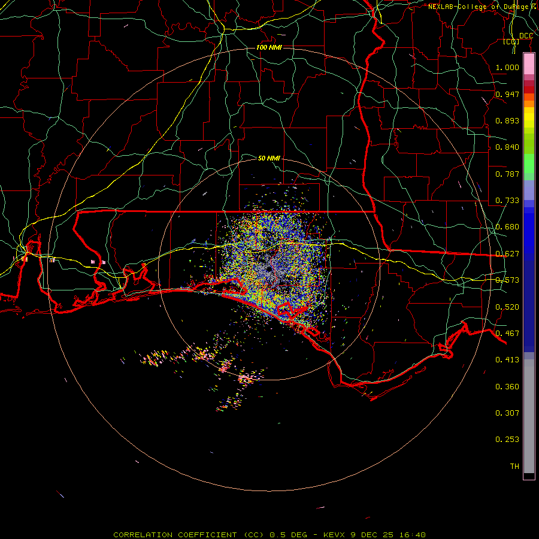
Task: Select the 0.733 legend value
Action: click(x=507, y=201)
